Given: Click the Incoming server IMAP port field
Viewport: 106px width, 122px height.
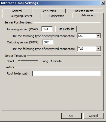Looking at the screenshot, I should pos(47,29).
